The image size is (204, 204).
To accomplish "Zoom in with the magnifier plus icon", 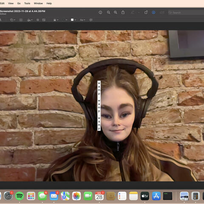I will pyautogui.click(x=116, y=12).
